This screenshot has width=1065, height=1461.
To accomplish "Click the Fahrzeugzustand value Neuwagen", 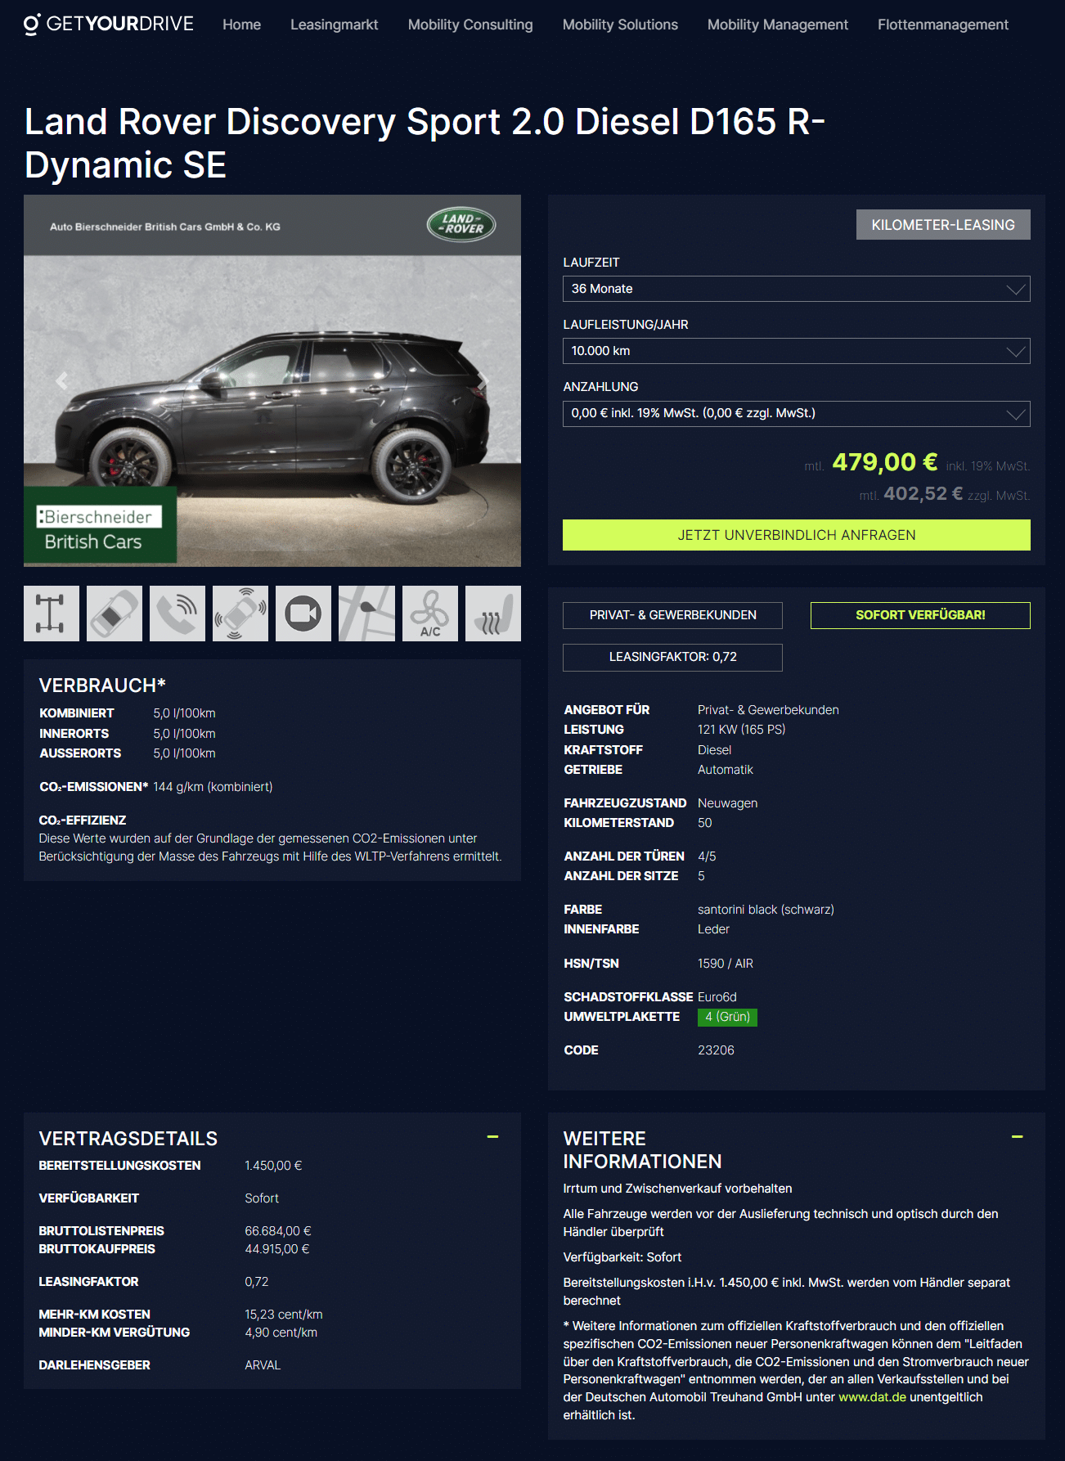I will click(x=727, y=803).
